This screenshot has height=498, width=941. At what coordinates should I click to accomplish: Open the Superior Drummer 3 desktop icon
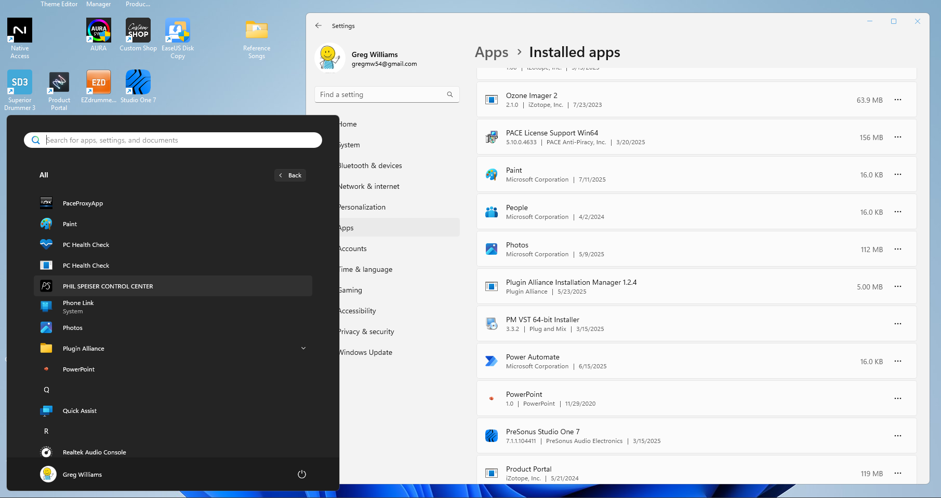[x=20, y=90]
